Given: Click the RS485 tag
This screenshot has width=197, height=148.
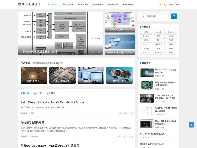Looking at the screenshot, I should tap(158, 32).
